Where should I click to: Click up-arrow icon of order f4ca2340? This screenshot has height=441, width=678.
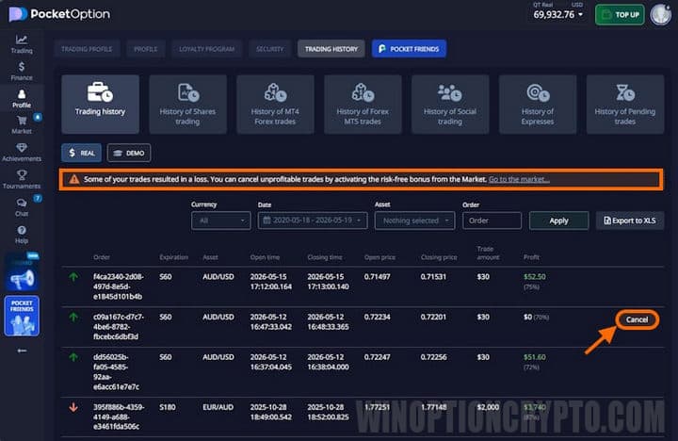pos(73,277)
